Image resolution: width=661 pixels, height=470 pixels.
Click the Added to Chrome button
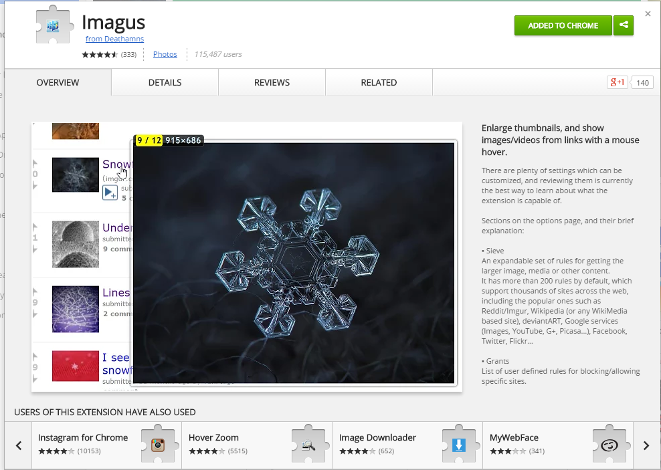(x=563, y=25)
